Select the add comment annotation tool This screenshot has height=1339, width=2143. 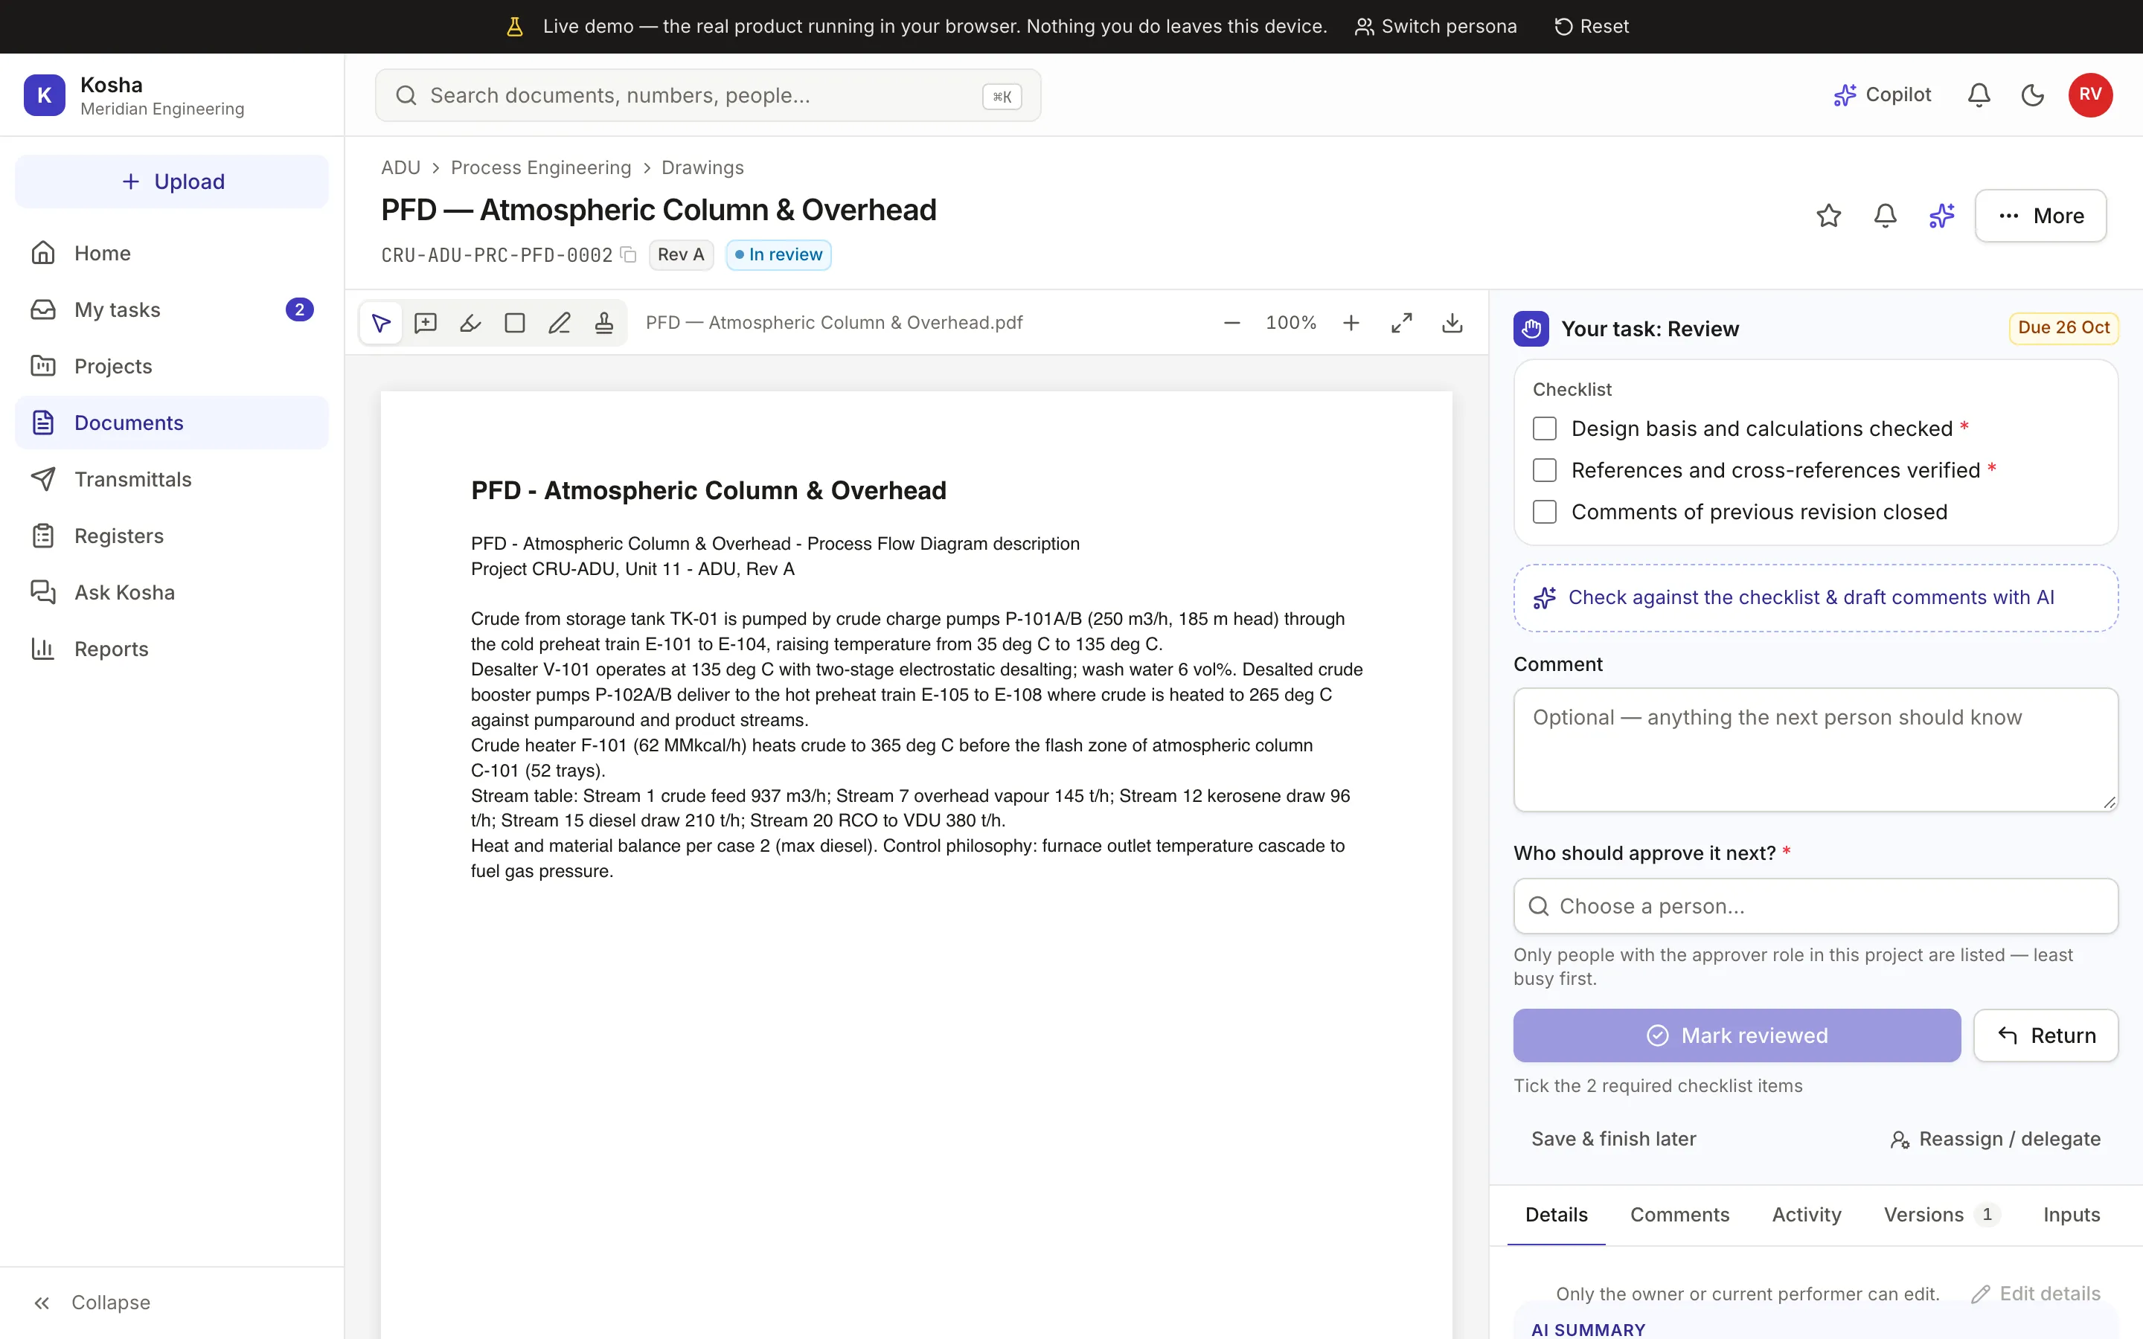pyautogui.click(x=426, y=324)
